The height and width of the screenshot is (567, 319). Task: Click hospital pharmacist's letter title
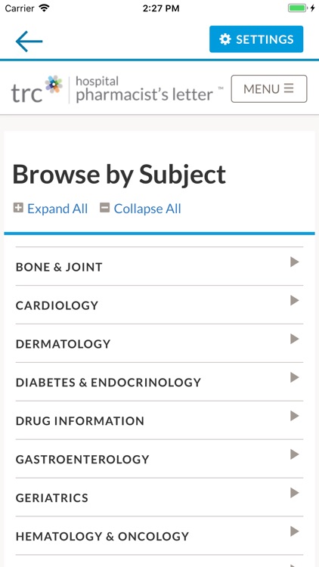tap(144, 89)
